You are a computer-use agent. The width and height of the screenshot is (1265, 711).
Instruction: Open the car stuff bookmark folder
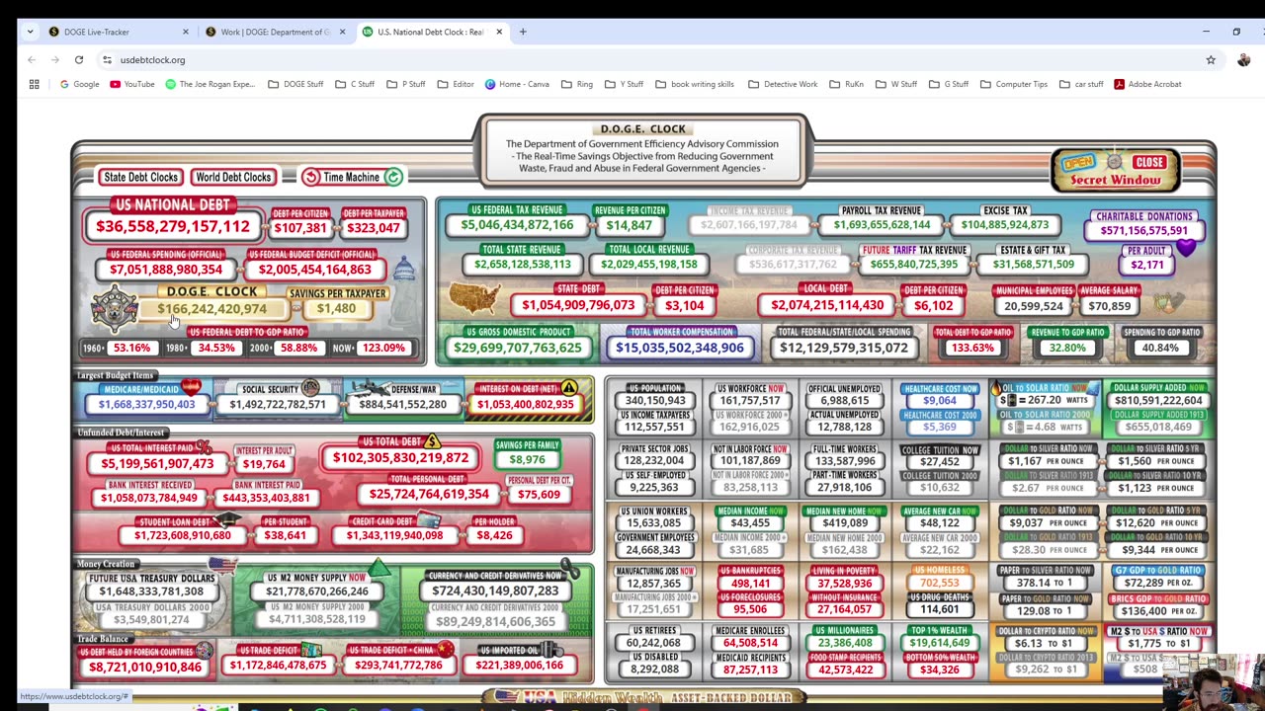pyautogui.click(x=1081, y=84)
